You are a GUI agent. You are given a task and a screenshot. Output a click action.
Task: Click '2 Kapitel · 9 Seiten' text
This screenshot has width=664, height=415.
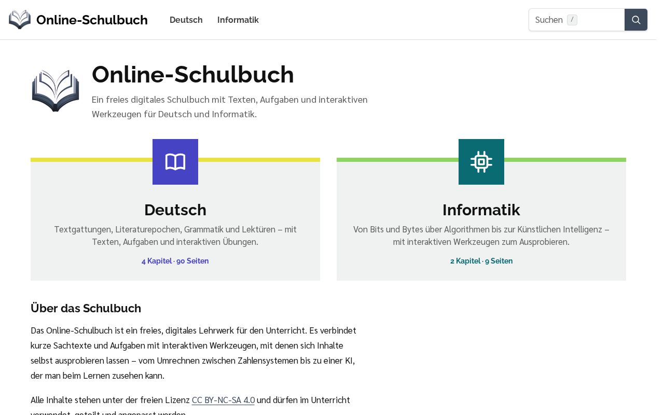point(481,261)
